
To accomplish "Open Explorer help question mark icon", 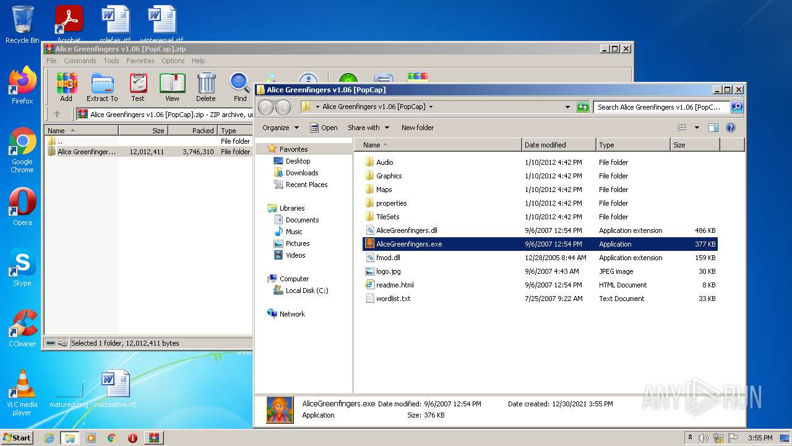I will [x=730, y=128].
